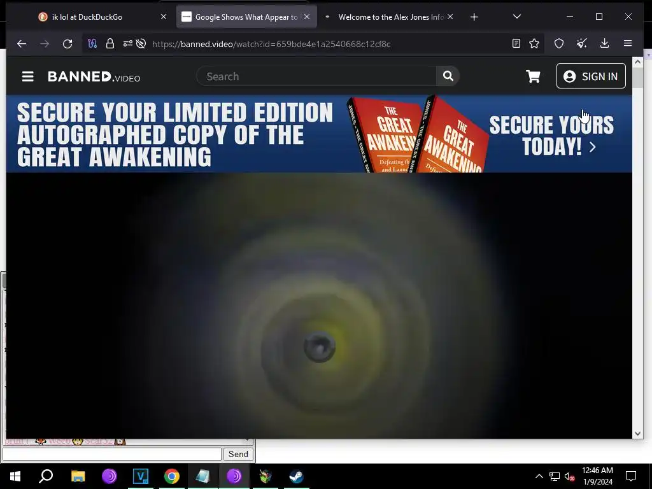The image size is (652, 489).
Task: Click the page scrollbar down arrow
Action: point(637,433)
